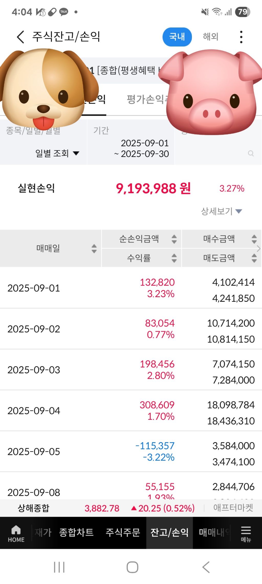Sort by 매매일 column arrows
This screenshot has height=584, width=262.
pyautogui.click(x=94, y=248)
